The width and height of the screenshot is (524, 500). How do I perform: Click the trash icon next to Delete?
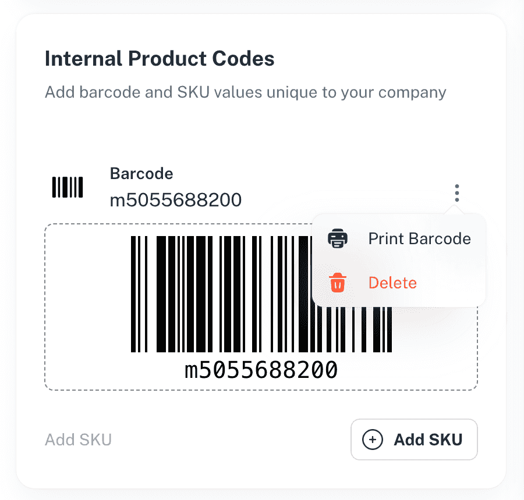click(x=338, y=283)
